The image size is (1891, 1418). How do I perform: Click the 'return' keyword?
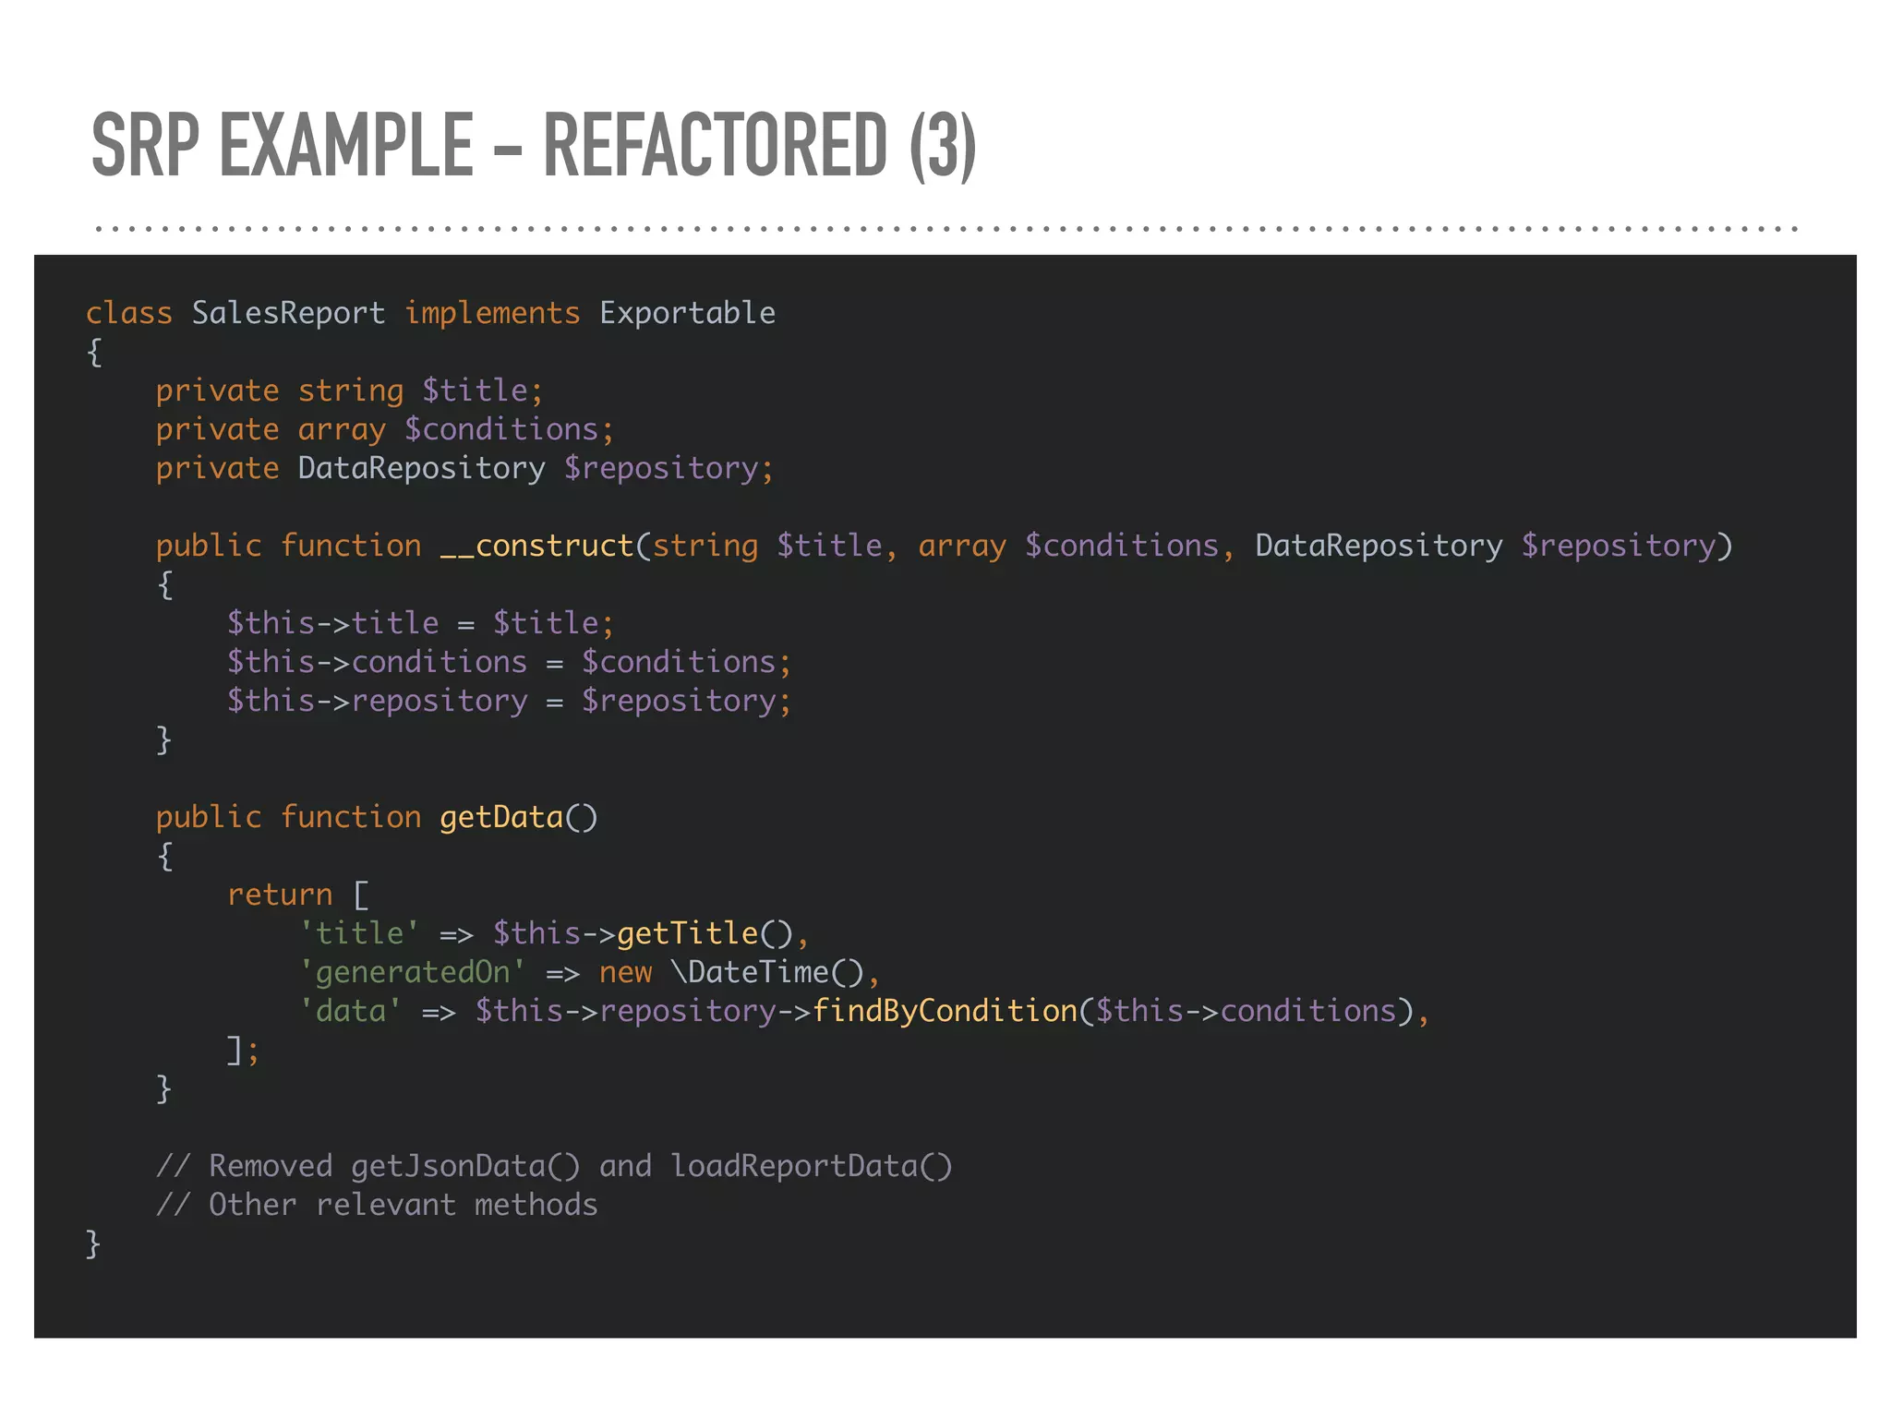(x=280, y=895)
